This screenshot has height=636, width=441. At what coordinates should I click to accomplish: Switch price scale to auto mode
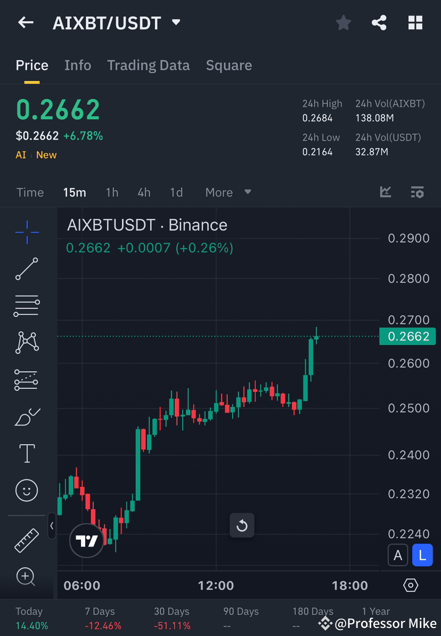coord(398,555)
